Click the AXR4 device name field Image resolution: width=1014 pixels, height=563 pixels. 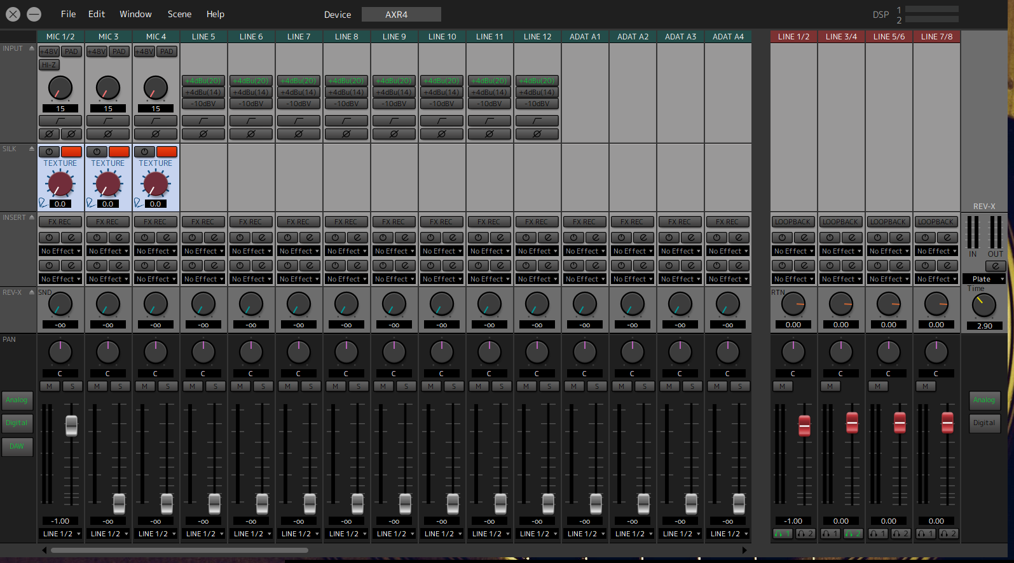401,14
